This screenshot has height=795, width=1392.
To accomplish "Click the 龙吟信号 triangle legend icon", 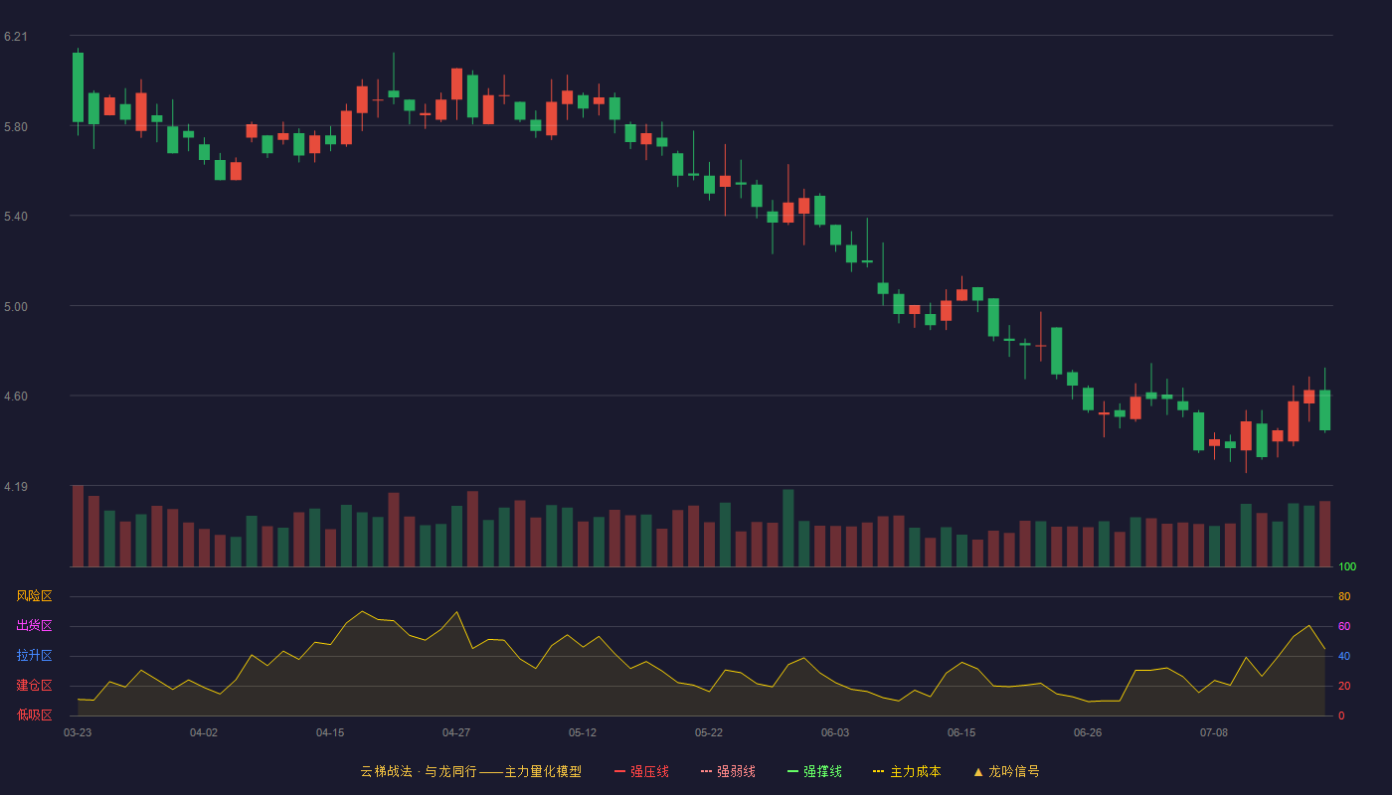I will coord(978,771).
